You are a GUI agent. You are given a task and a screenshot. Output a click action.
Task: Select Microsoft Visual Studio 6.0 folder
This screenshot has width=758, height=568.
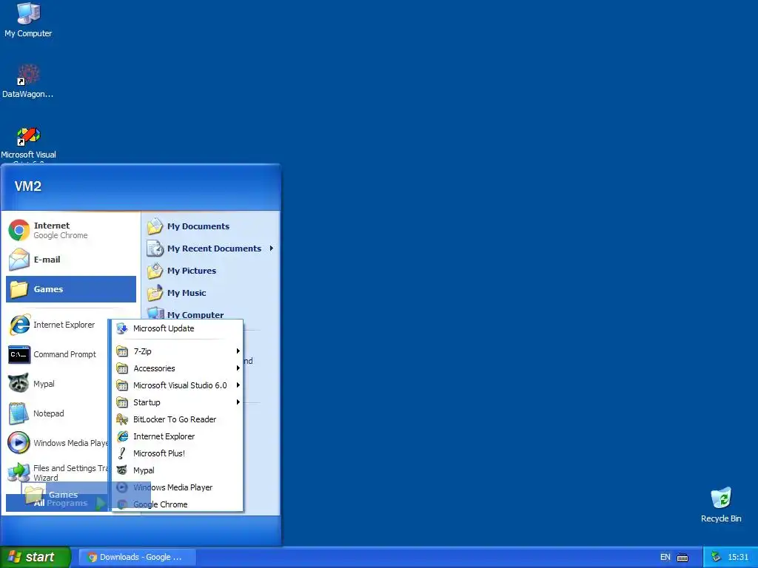click(178, 385)
